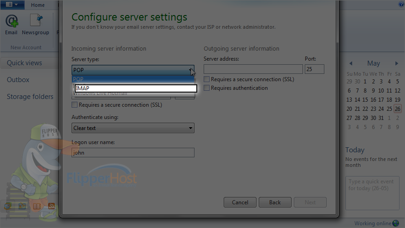
Task: Select IMAP from the server type list
Action: [x=136, y=88]
